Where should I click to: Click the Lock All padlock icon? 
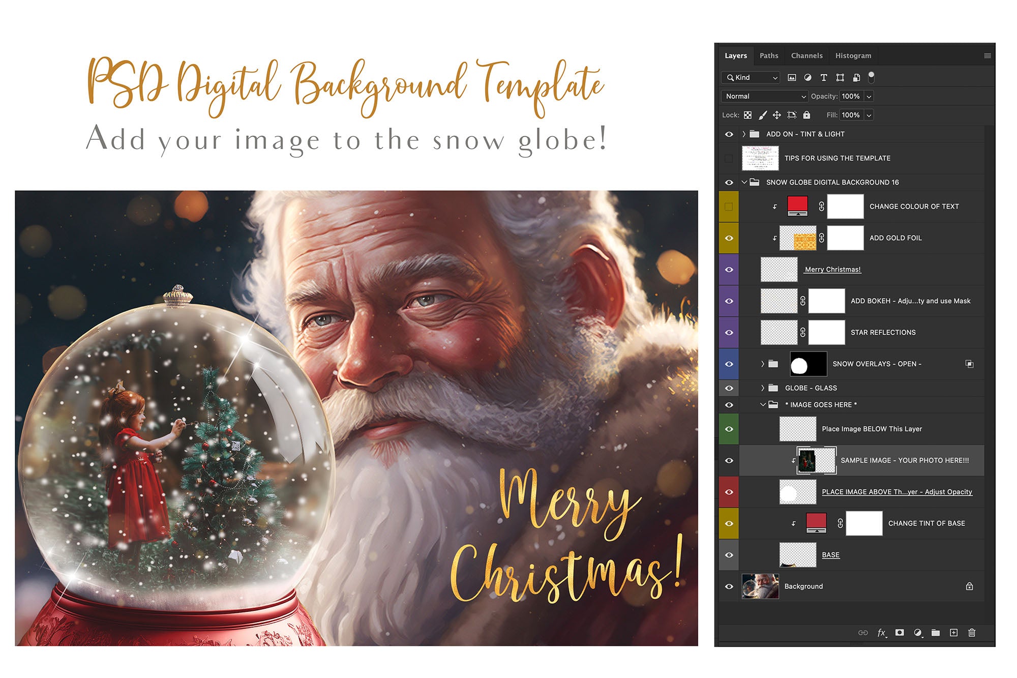tap(807, 115)
